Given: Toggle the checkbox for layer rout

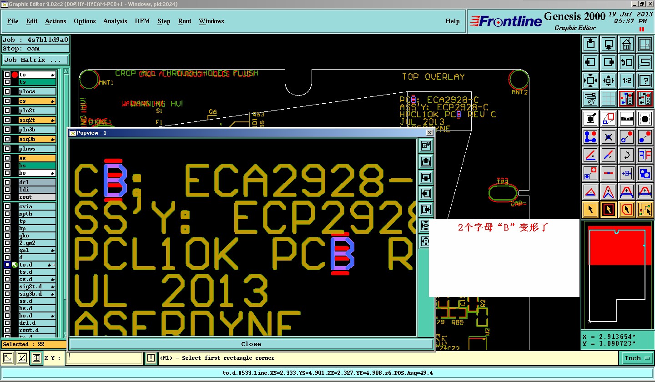Looking at the screenshot, I should (7, 197).
